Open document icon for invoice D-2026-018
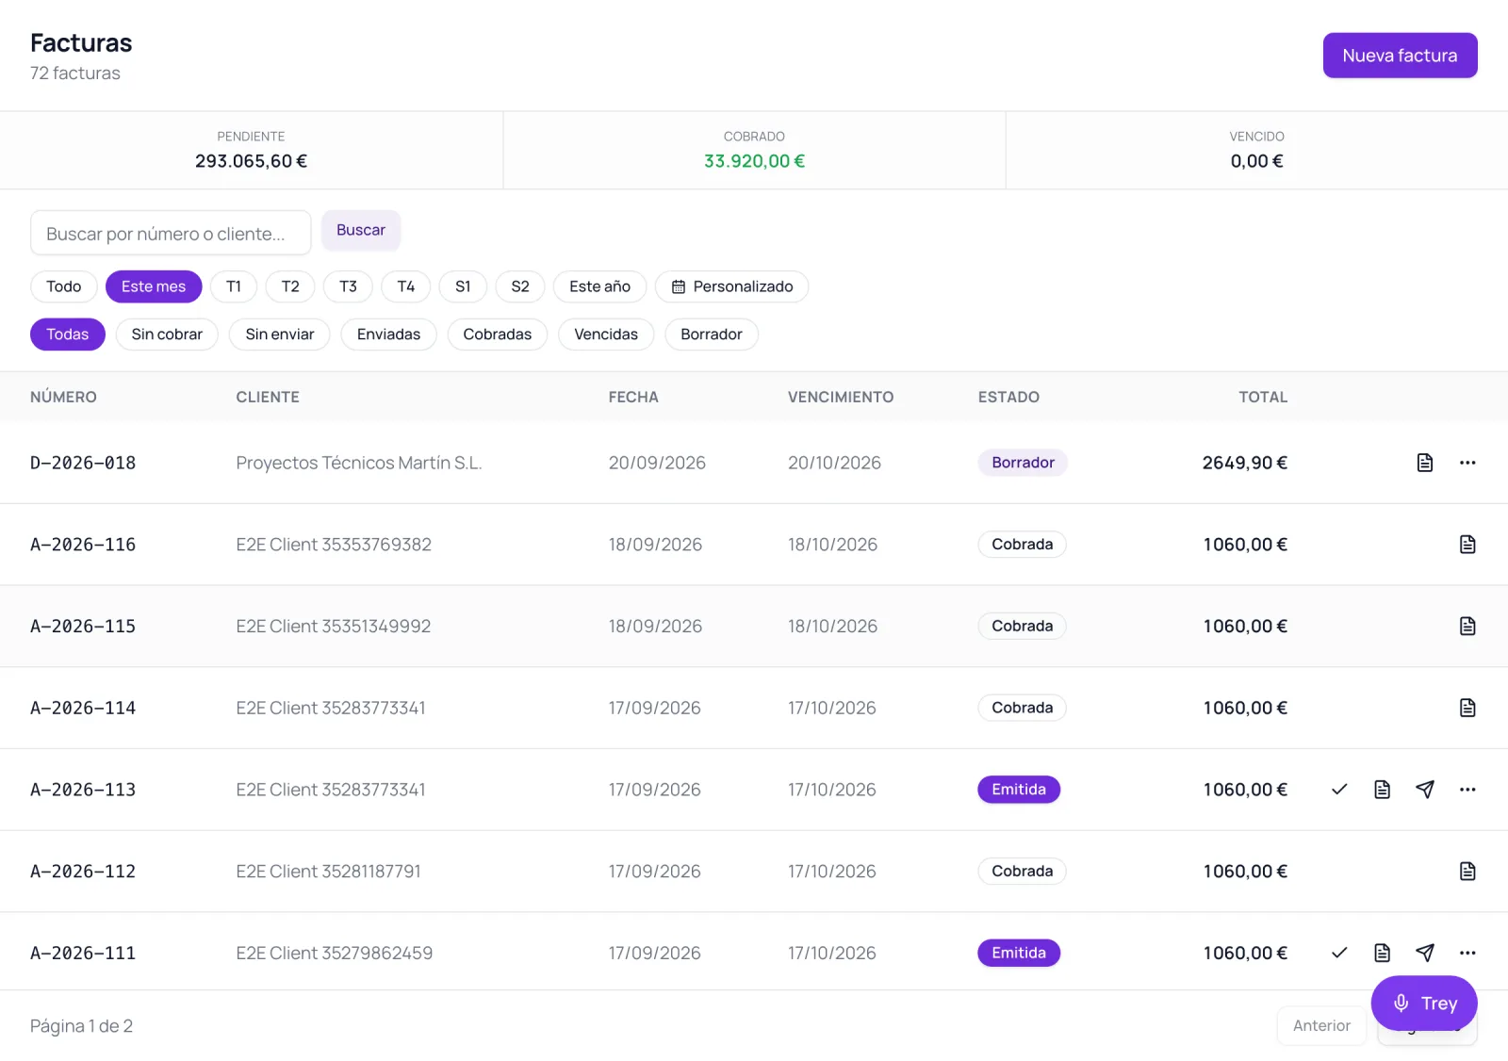The width and height of the screenshot is (1508, 1061). pyautogui.click(x=1425, y=463)
